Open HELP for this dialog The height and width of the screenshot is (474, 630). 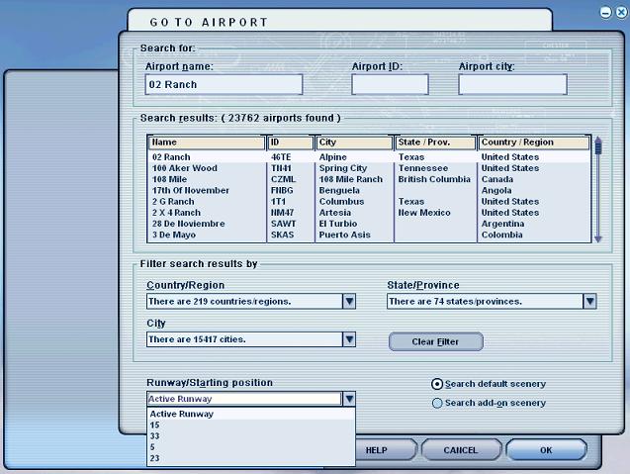pyautogui.click(x=376, y=450)
